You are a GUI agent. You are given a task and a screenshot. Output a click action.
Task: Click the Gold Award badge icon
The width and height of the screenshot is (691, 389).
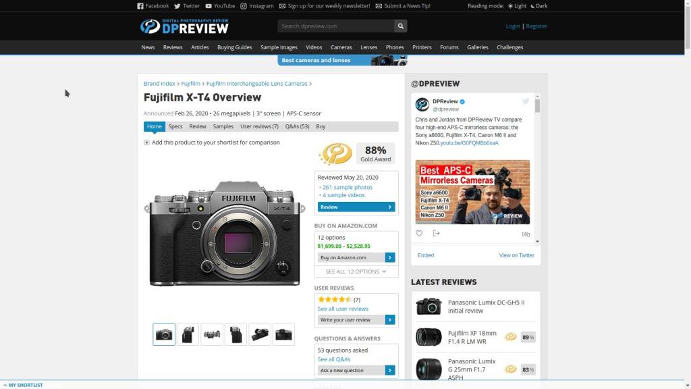coord(335,153)
